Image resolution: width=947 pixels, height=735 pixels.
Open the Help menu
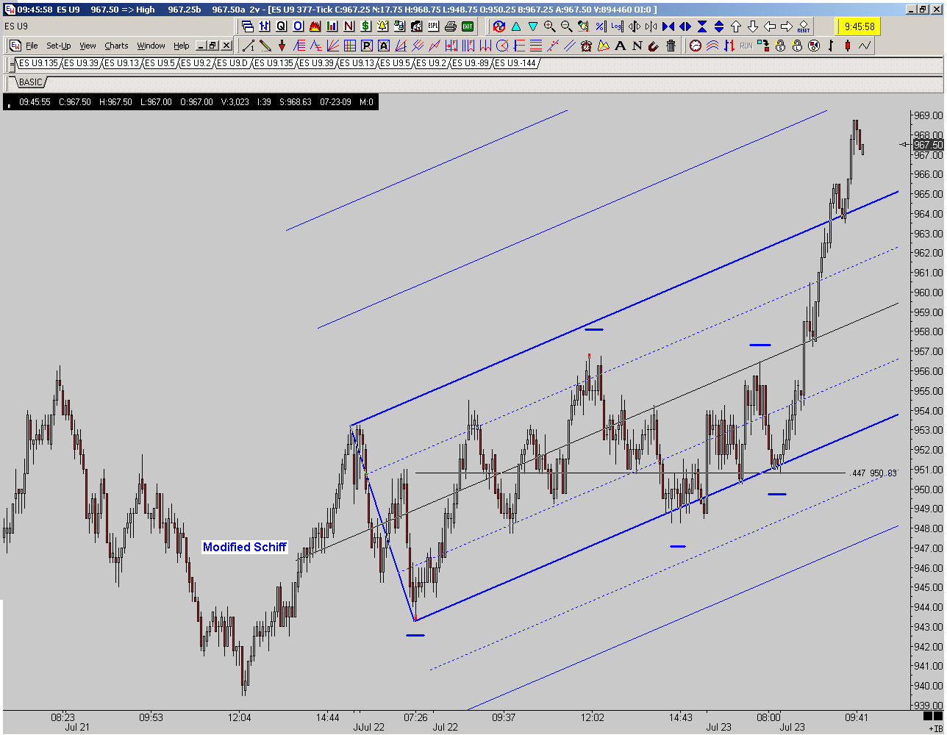coord(182,46)
